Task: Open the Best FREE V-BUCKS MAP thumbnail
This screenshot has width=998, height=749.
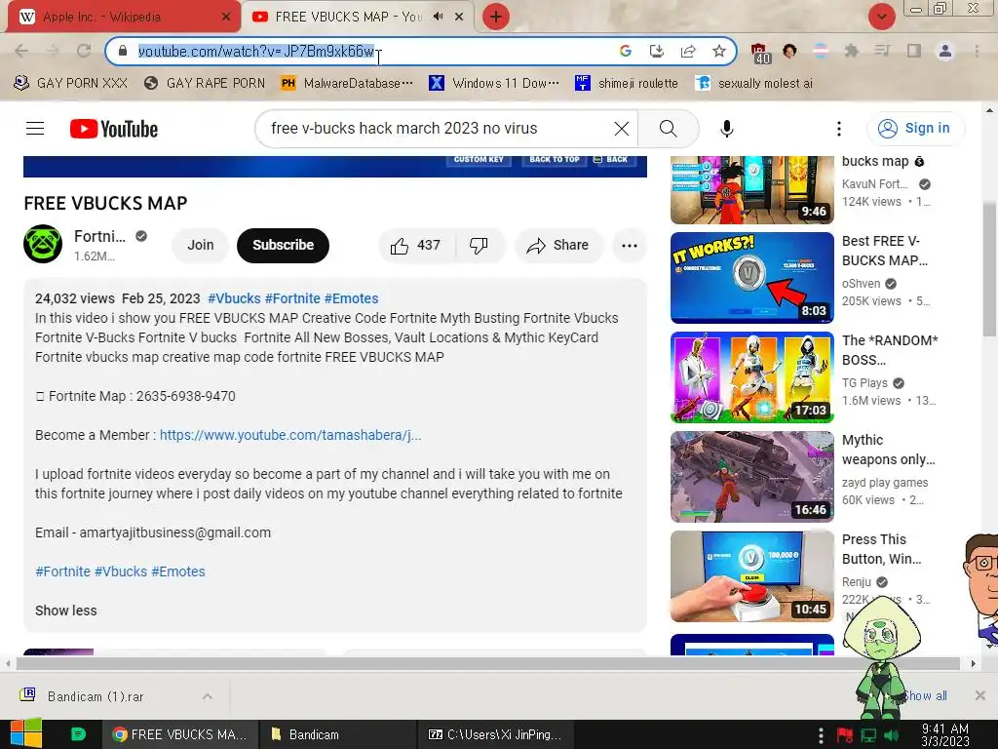Action: coord(752,278)
